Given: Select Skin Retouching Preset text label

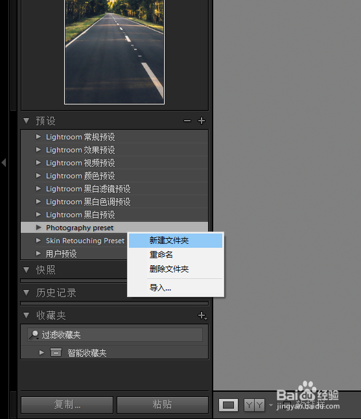Looking at the screenshot, I should (85, 241).
